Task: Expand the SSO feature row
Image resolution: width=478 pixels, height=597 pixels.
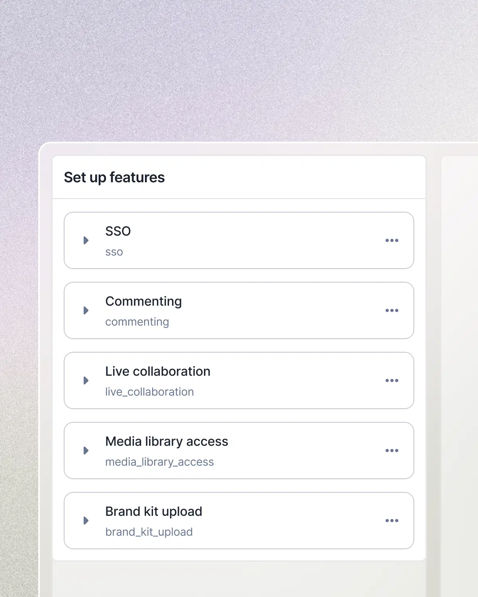Action: pyautogui.click(x=86, y=240)
